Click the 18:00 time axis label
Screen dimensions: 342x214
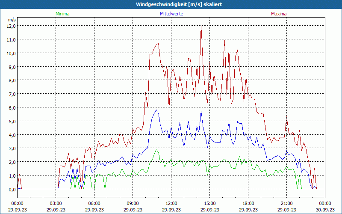[x=248, y=204]
